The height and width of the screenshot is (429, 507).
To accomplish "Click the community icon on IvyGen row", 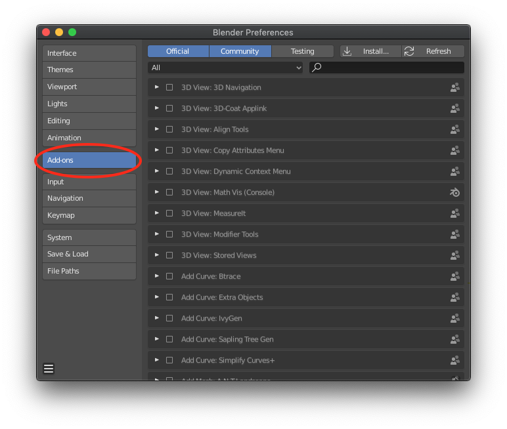I will click(x=455, y=319).
